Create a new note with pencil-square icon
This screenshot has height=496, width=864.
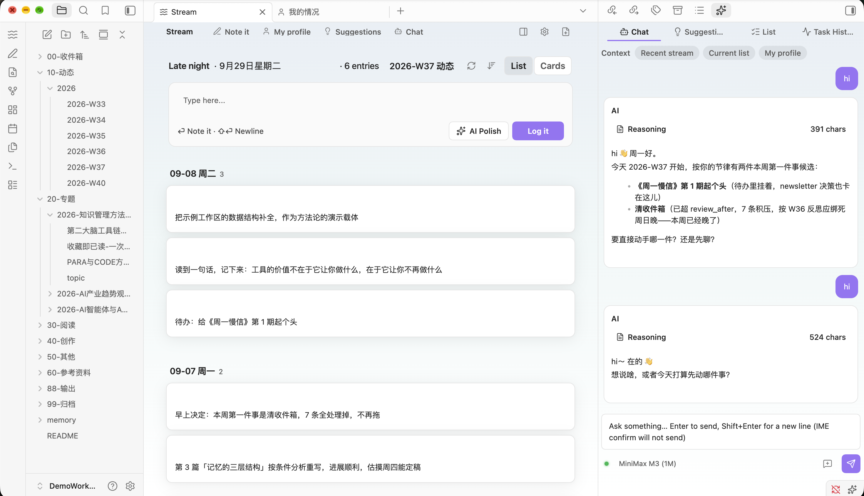click(47, 34)
